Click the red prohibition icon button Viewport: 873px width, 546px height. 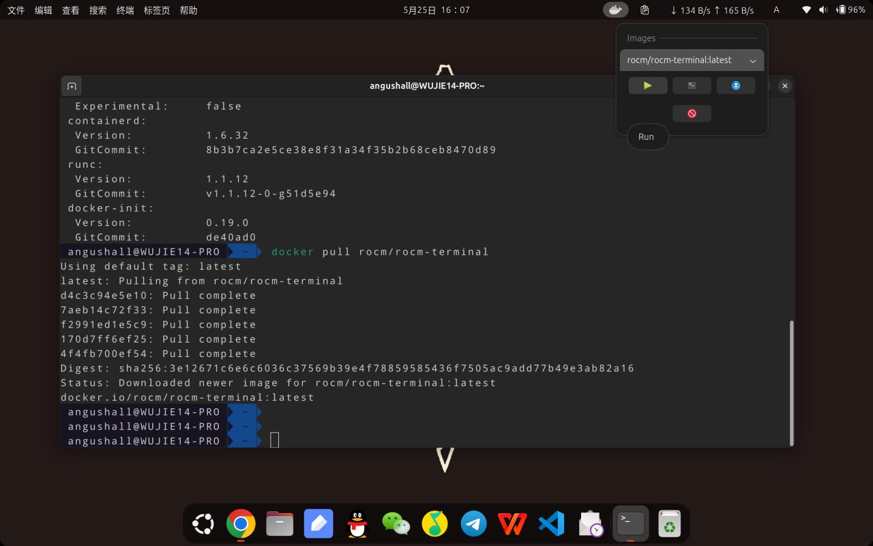point(692,113)
